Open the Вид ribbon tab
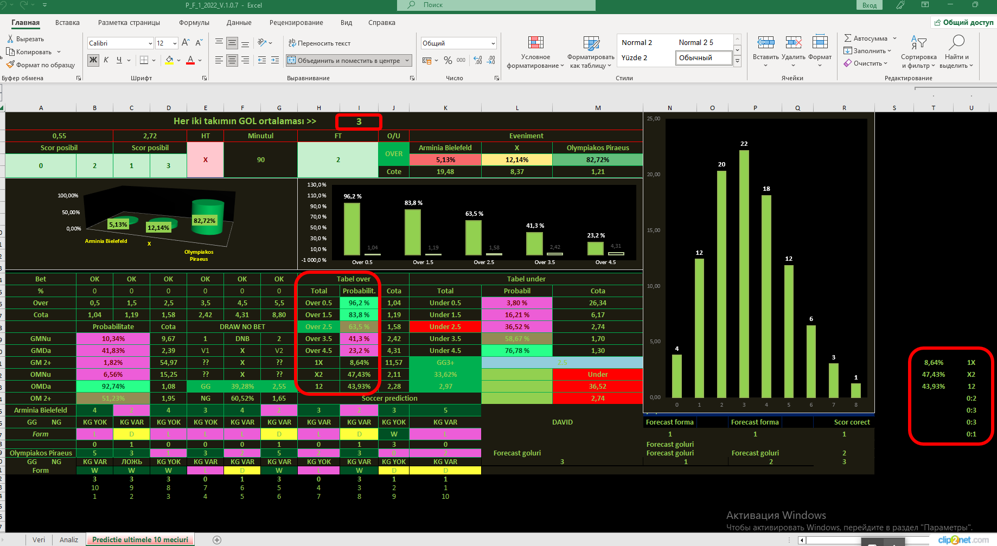Viewport: 997px width, 546px height. (x=347, y=23)
